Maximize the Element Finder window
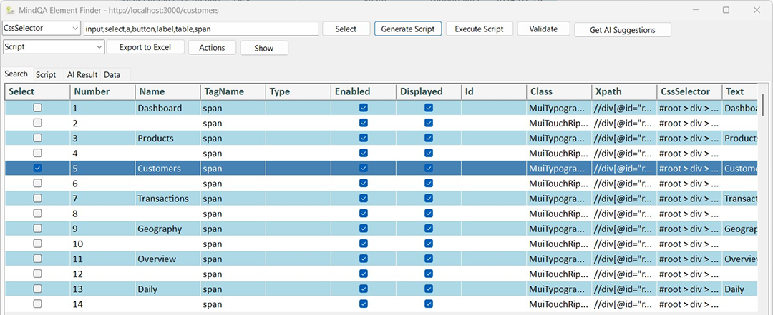Image resolution: width=773 pixels, height=315 pixels. point(726,11)
